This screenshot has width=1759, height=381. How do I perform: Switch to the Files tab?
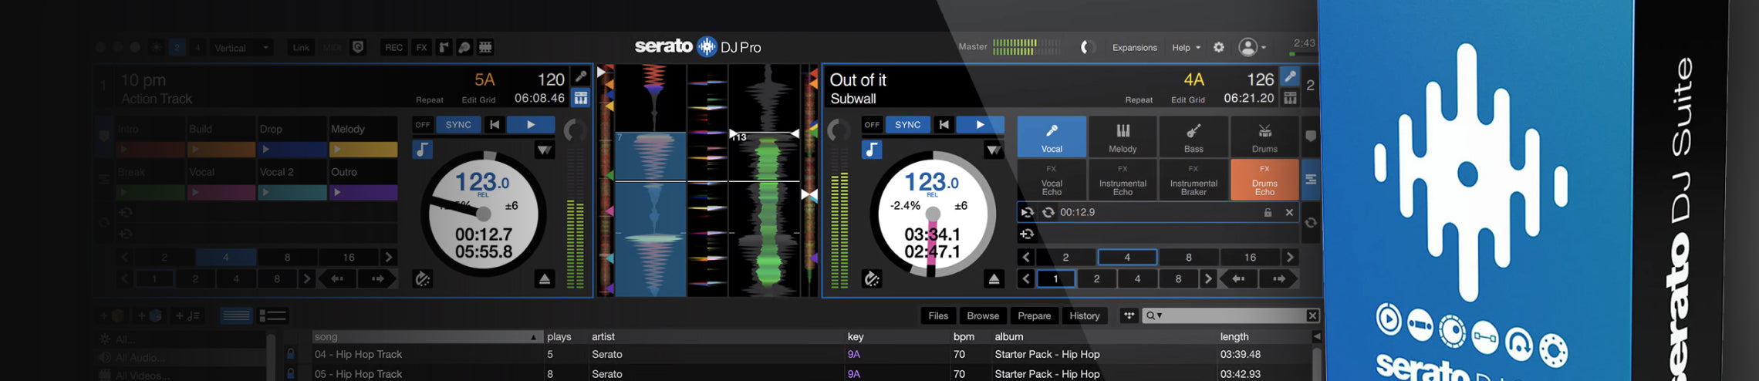point(938,315)
